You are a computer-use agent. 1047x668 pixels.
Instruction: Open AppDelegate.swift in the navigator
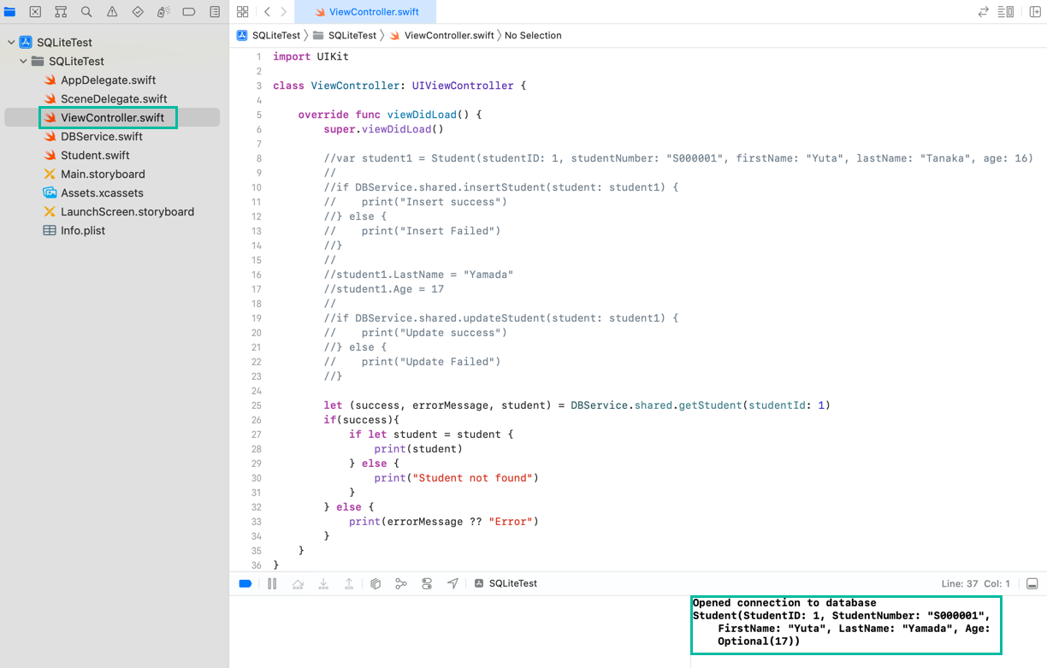coord(108,80)
